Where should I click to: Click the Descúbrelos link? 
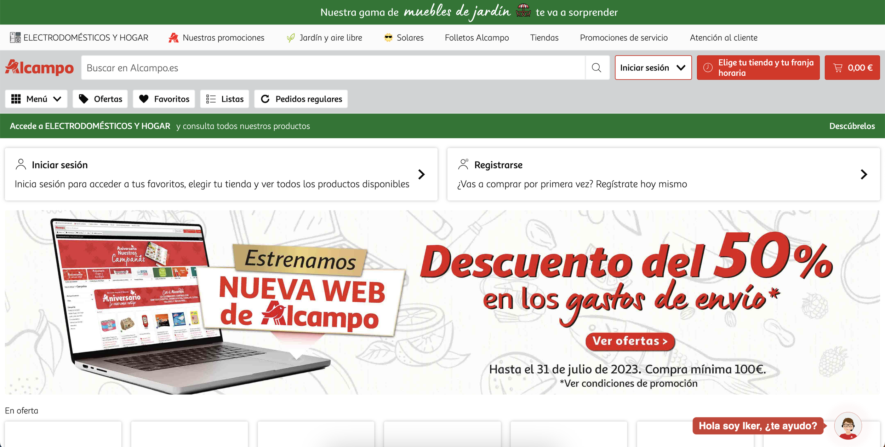[x=852, y=126]
